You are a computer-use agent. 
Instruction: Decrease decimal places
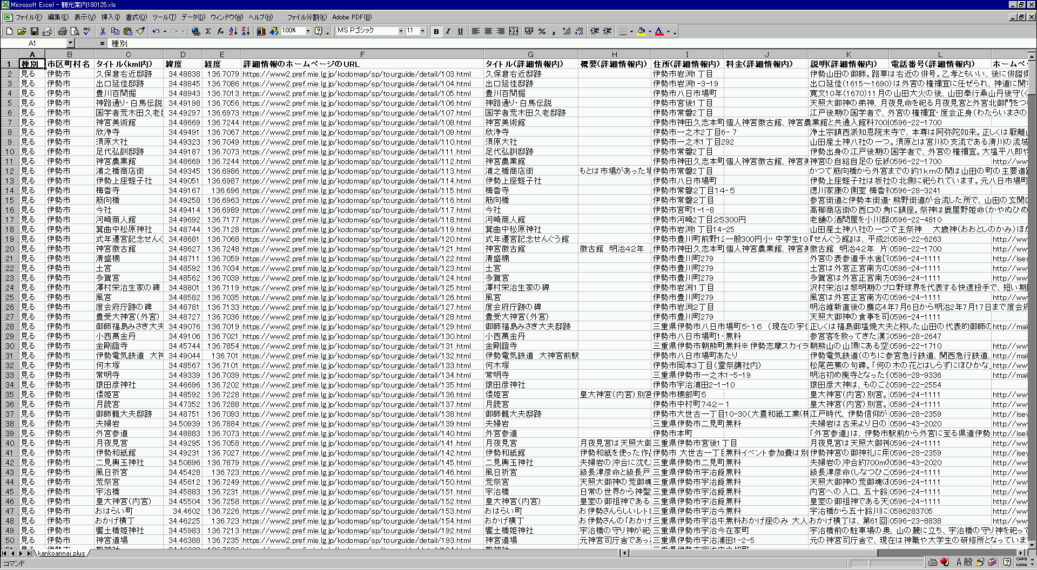[579, 31]
